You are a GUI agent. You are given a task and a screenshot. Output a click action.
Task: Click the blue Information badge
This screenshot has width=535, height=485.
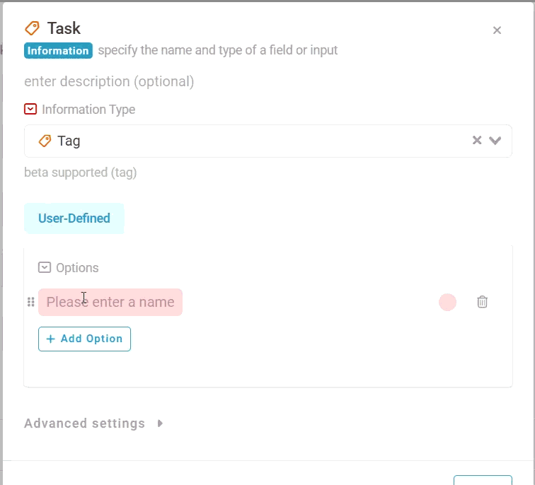(x=58, y=50)
